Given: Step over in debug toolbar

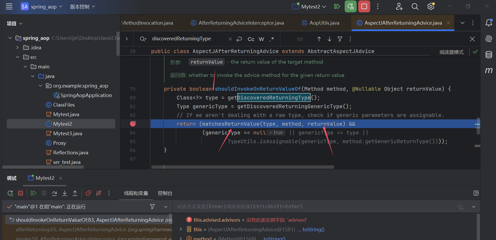Looking at the screenshot, I should 54,193.
